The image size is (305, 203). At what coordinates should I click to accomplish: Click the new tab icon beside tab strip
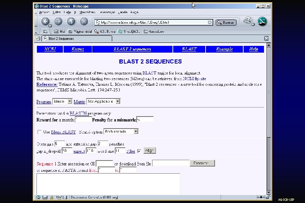coord(38,38)
